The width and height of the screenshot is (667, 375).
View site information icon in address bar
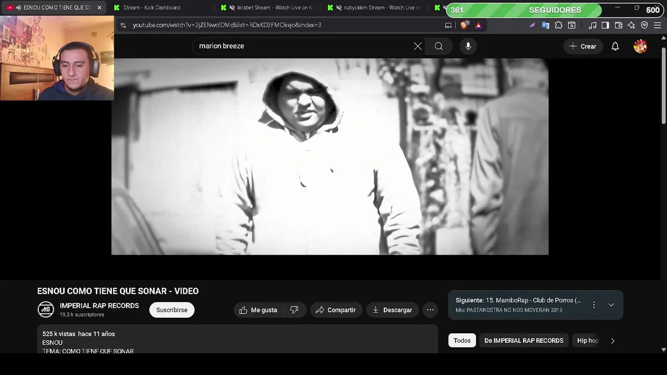coord(123,25)
